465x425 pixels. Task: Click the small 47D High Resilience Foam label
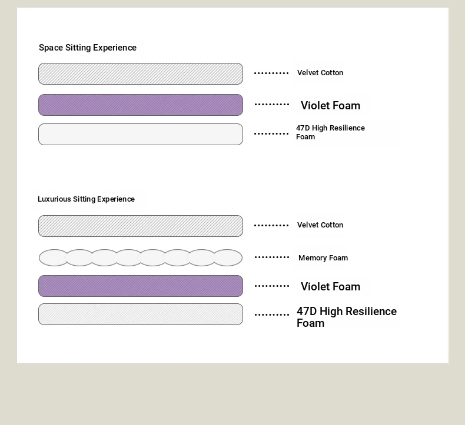[x=330, y=132]
